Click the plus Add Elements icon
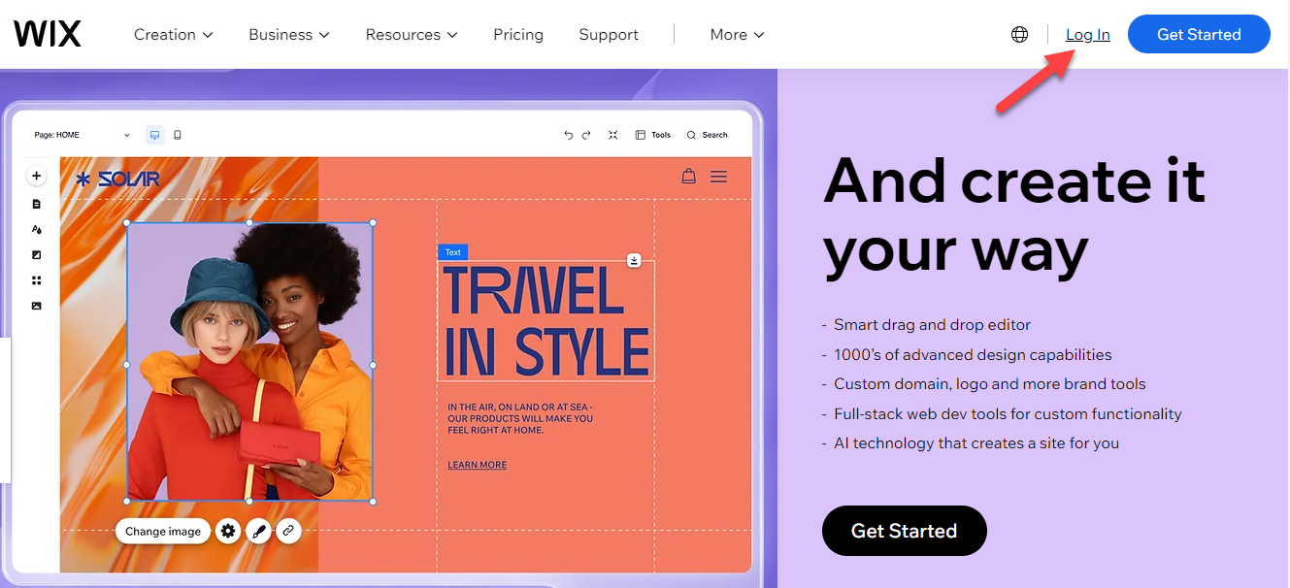This screenshot has width=1290, height=588. click(x=36, y=177)
